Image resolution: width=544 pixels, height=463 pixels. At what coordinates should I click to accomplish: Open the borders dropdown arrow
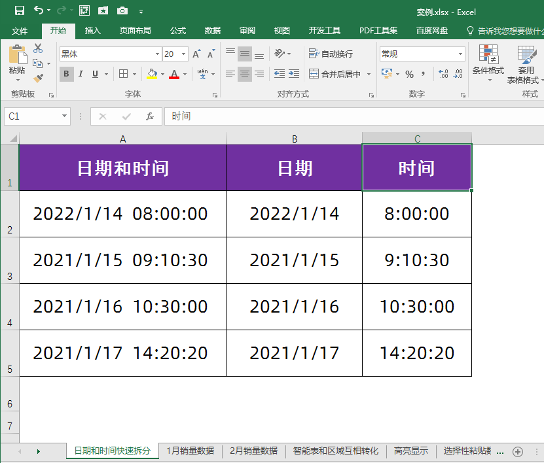coord(134,74)
